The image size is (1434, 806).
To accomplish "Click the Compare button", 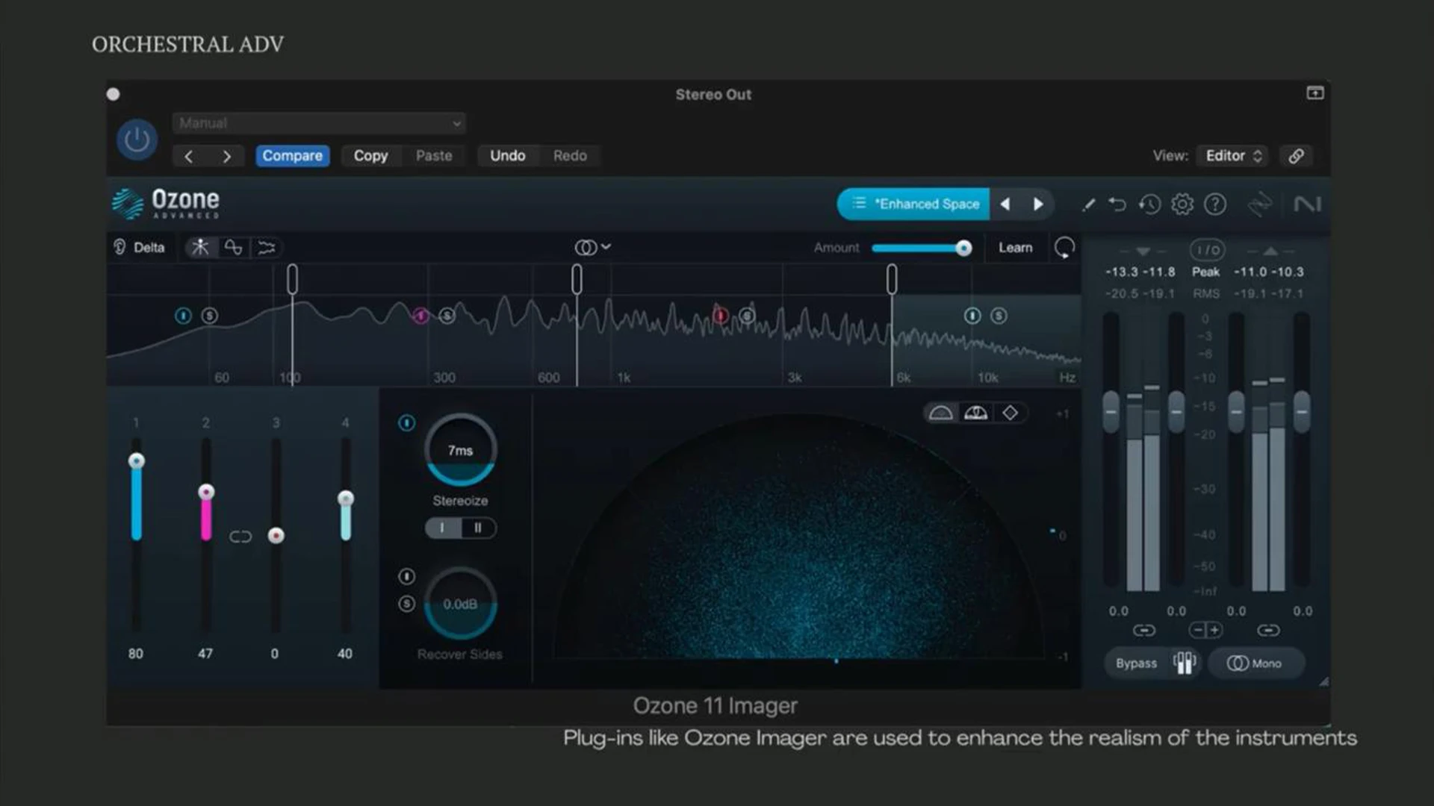I will pyautogui.click(x=292, y=156).
